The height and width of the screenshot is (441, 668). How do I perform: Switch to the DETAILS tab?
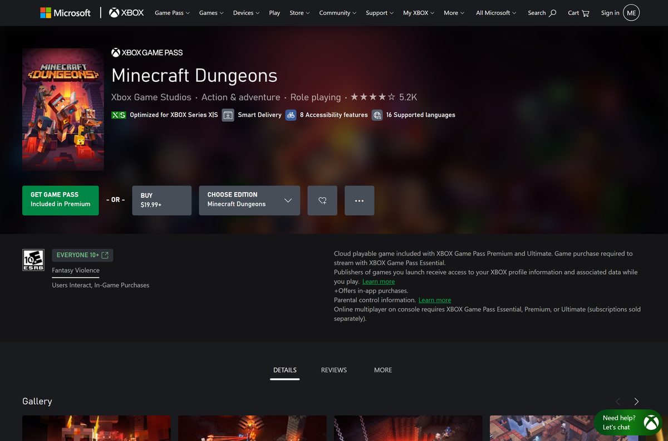click(285, 370)
